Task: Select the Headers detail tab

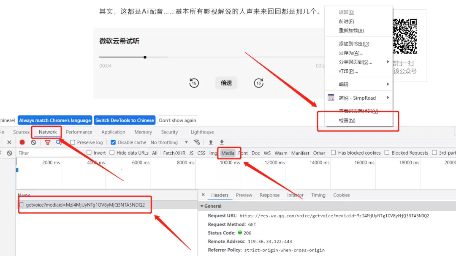Action: [x=220, y=195]
